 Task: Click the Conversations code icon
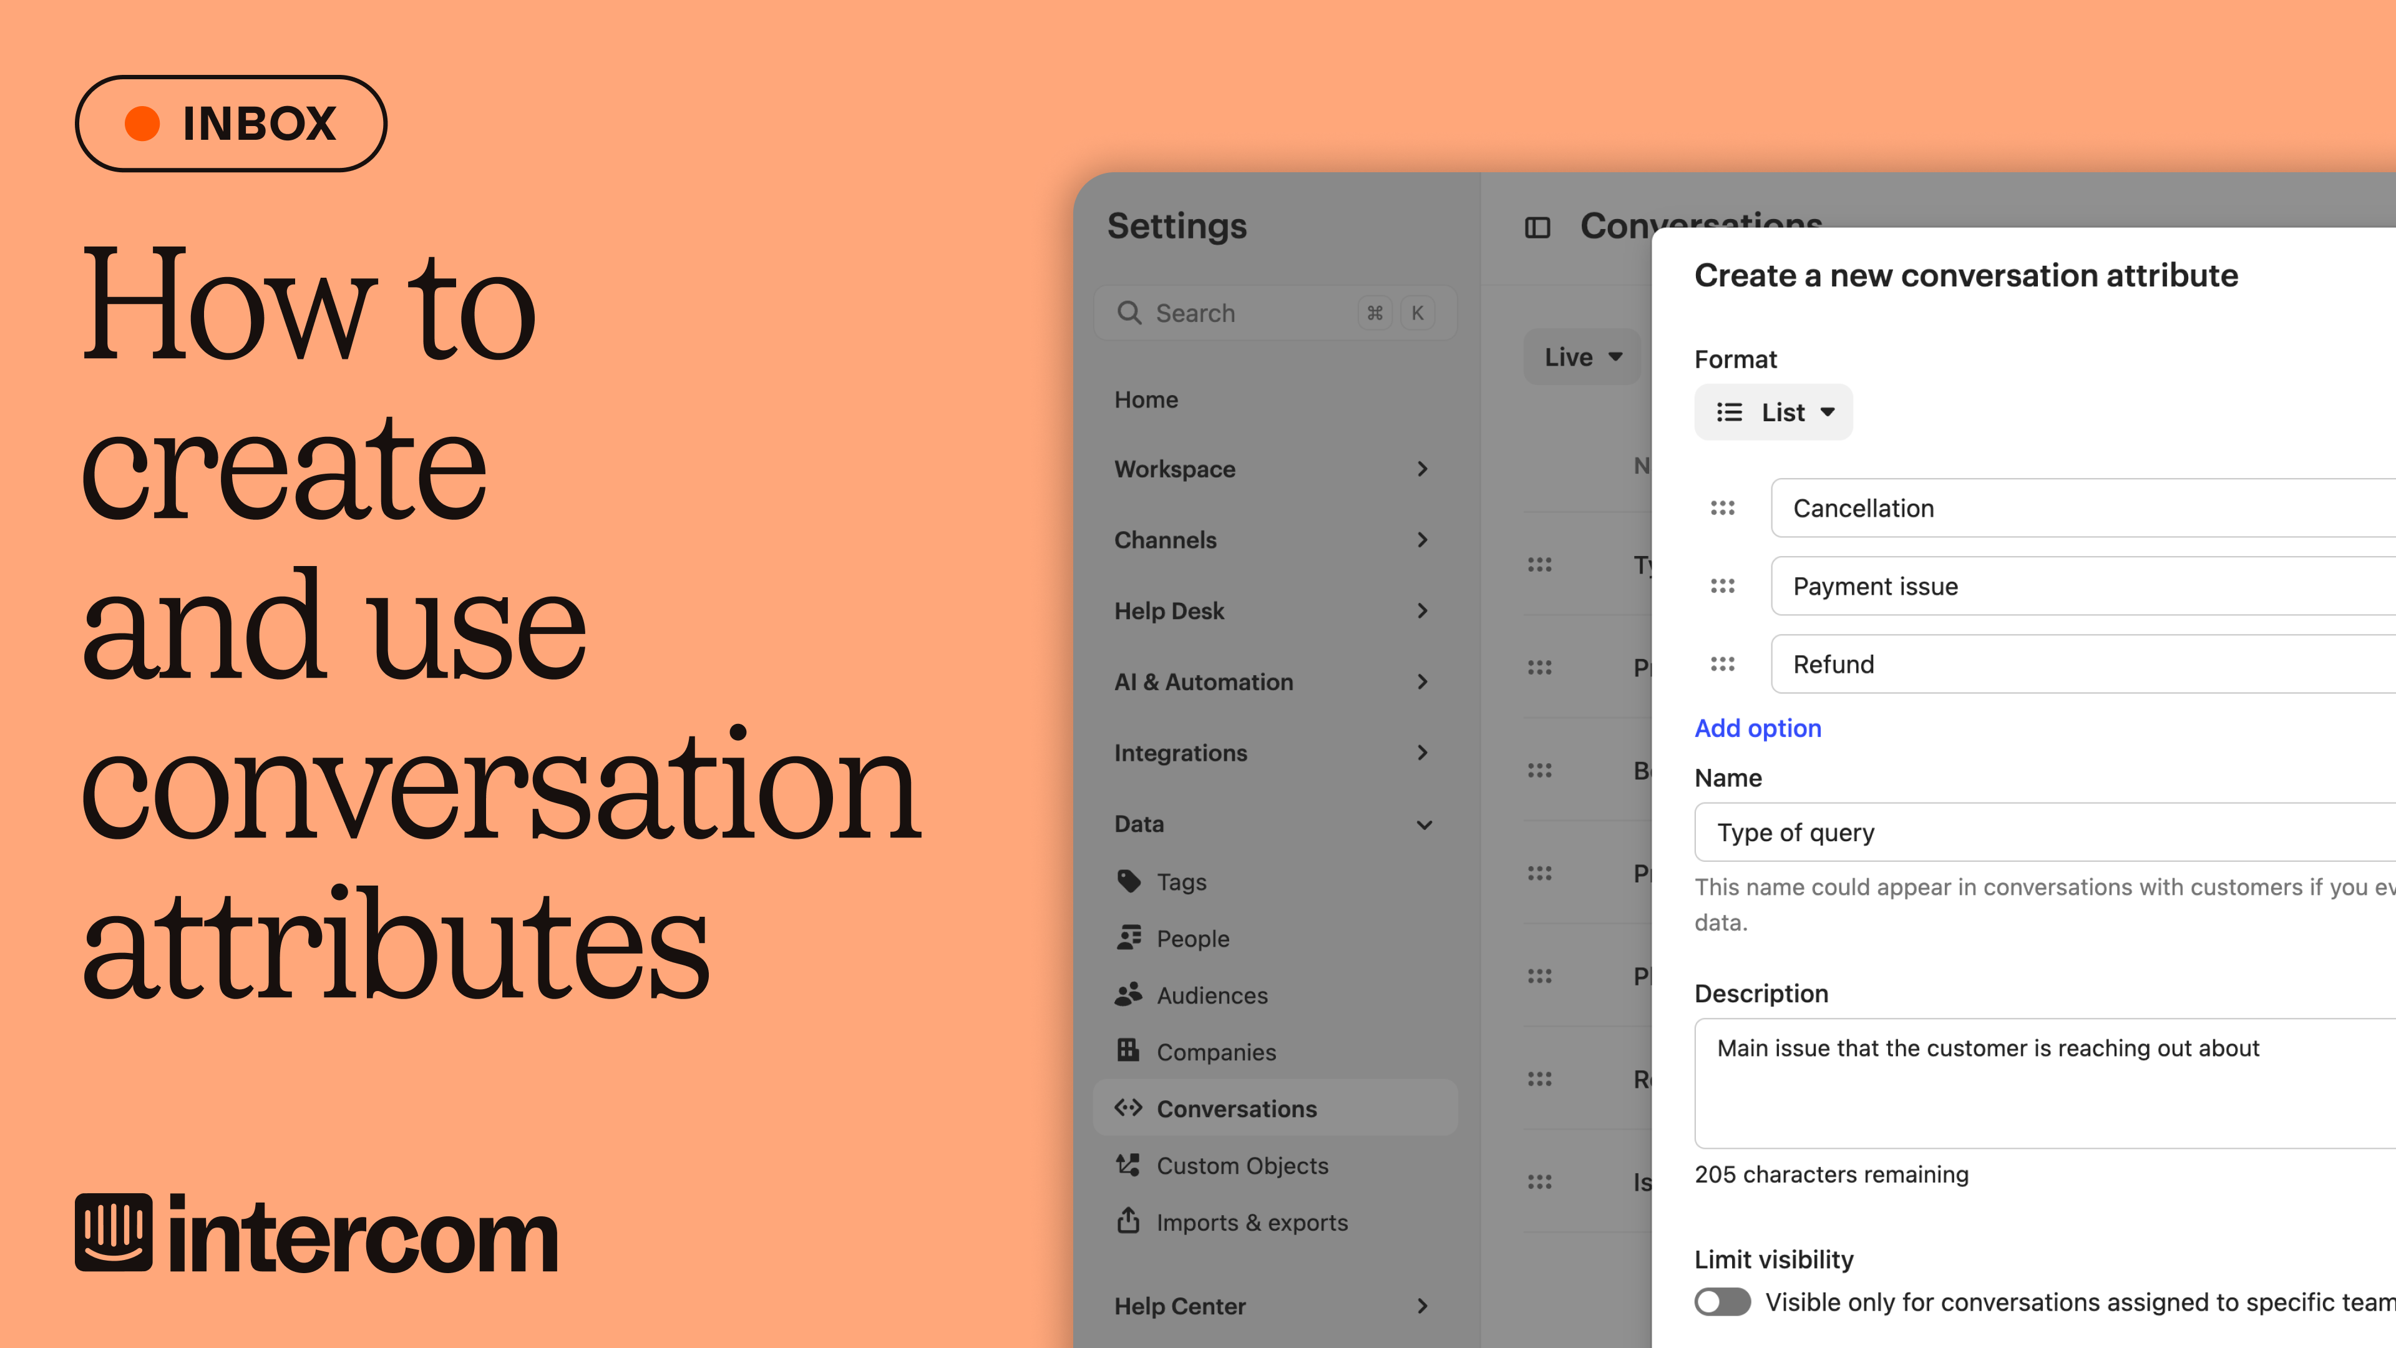1128,1108
